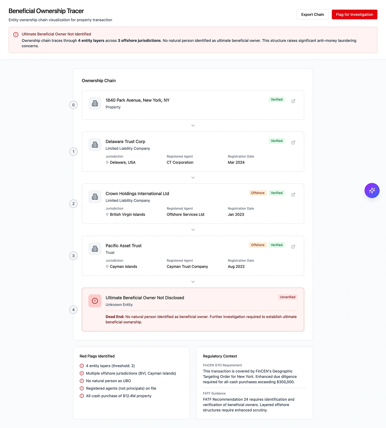Click warning icon in top alert banner

16,34
